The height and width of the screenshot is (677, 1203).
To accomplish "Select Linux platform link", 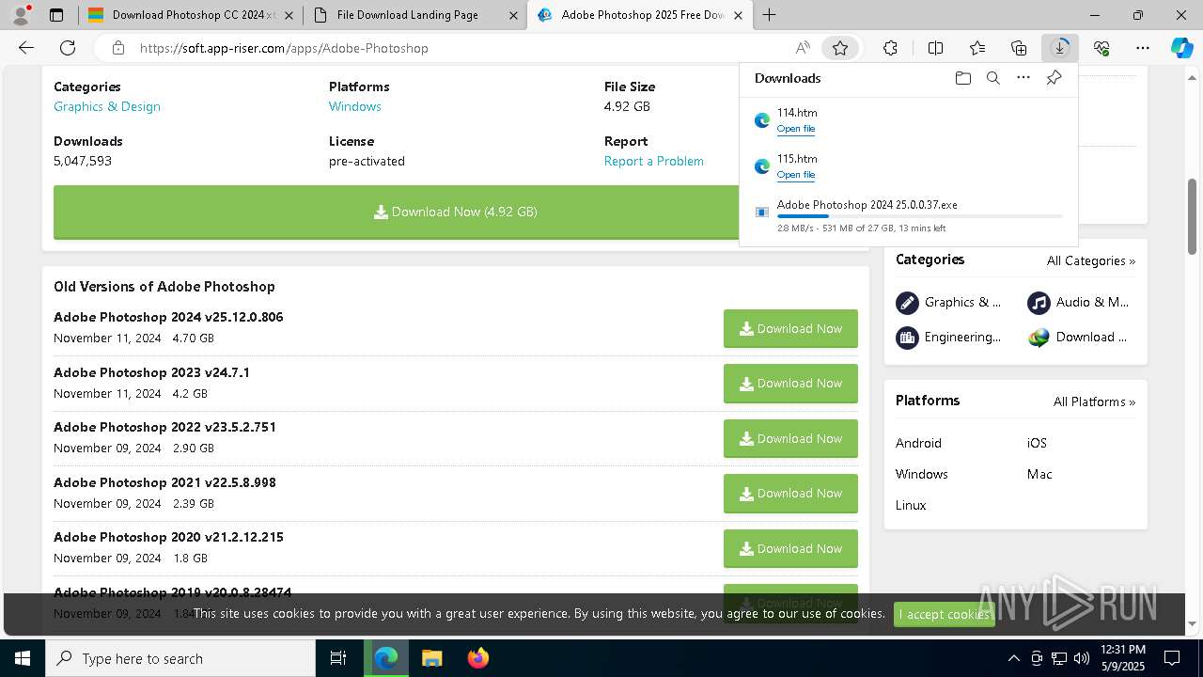I will [911, 505].
